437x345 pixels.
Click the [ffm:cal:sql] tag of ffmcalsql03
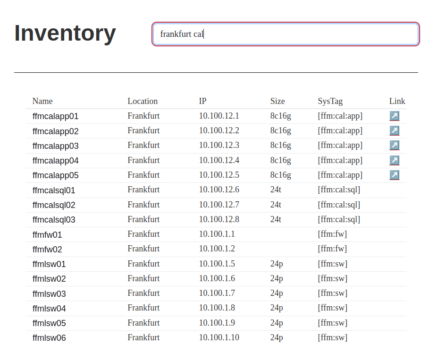pos(339,219)
